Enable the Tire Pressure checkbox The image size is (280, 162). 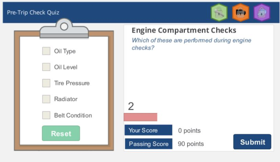point(46,83)
